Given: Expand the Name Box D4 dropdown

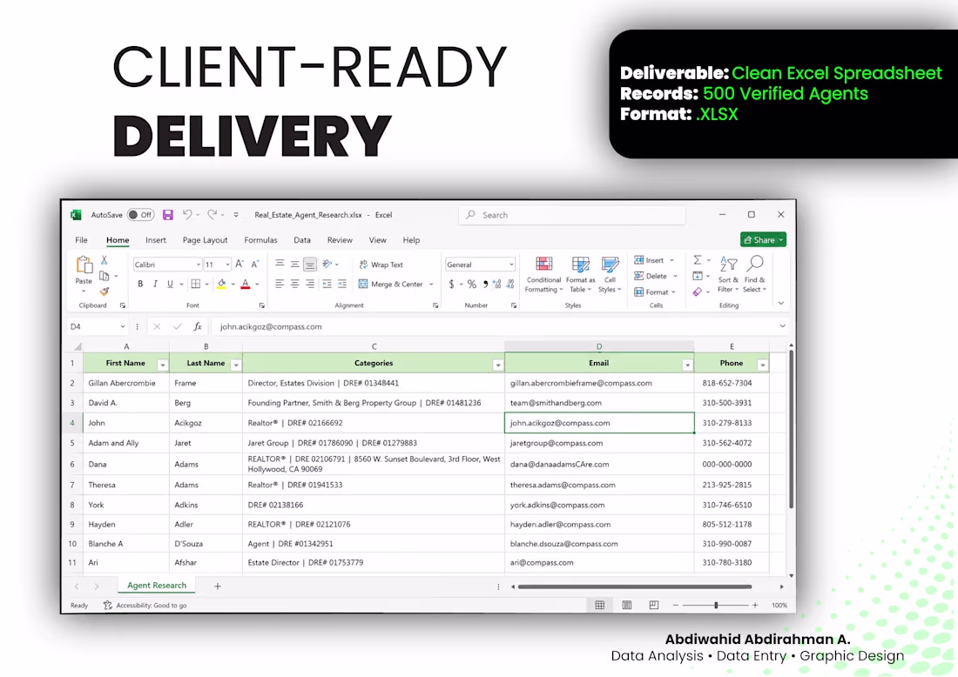Looking at the screenshot, I should tap(122, 326).
